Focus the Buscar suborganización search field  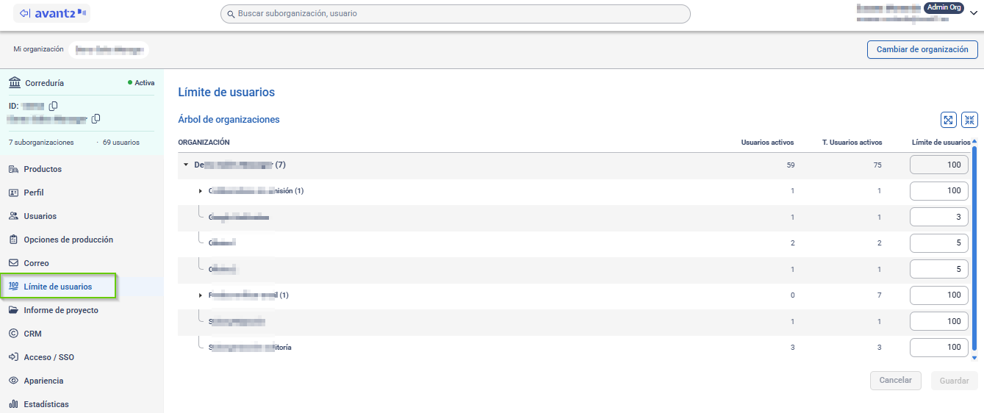point(456,14)
